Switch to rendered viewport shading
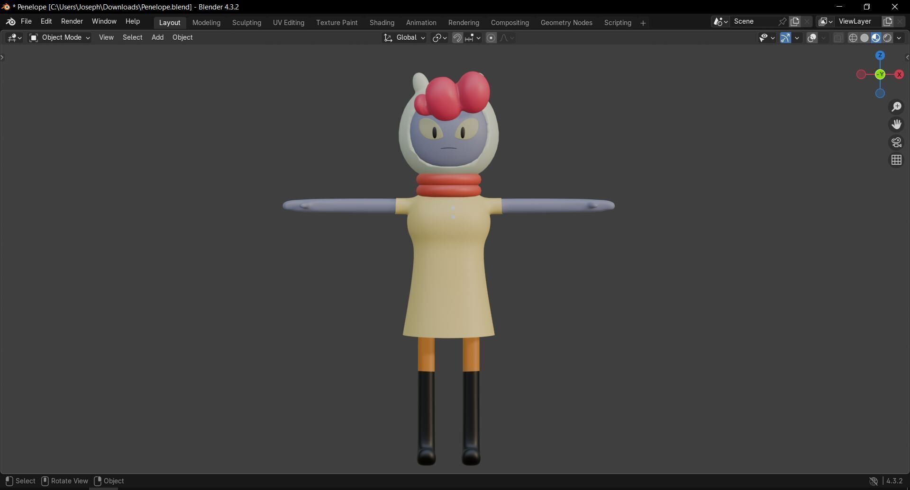910x490 pixels. coord(887,38)
